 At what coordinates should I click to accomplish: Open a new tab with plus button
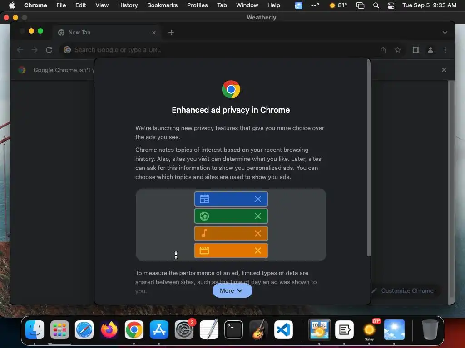171,33
